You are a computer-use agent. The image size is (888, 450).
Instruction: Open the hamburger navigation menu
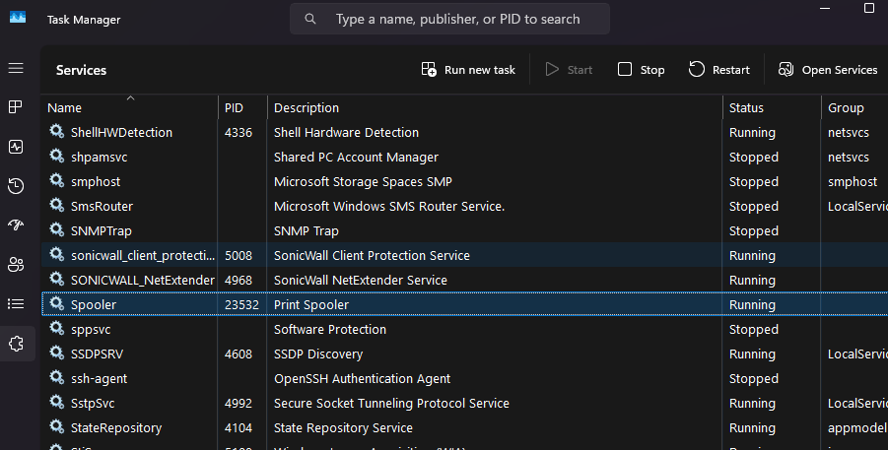pos(16,68)
